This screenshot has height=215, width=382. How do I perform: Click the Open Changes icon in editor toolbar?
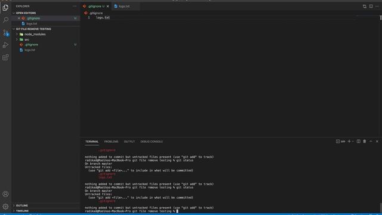365,7
